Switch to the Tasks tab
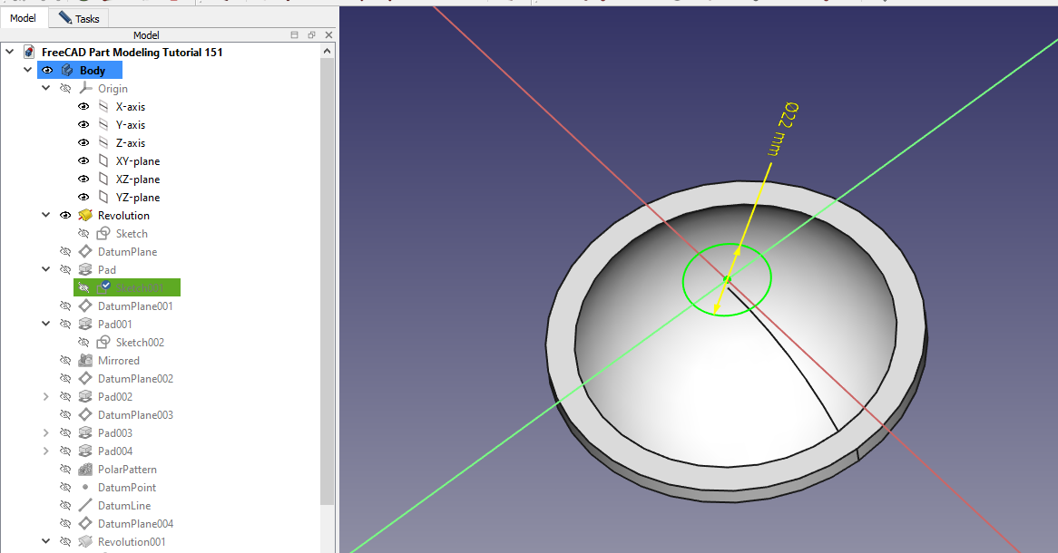This screenshot has height=553, width=1058. (79, 18)
